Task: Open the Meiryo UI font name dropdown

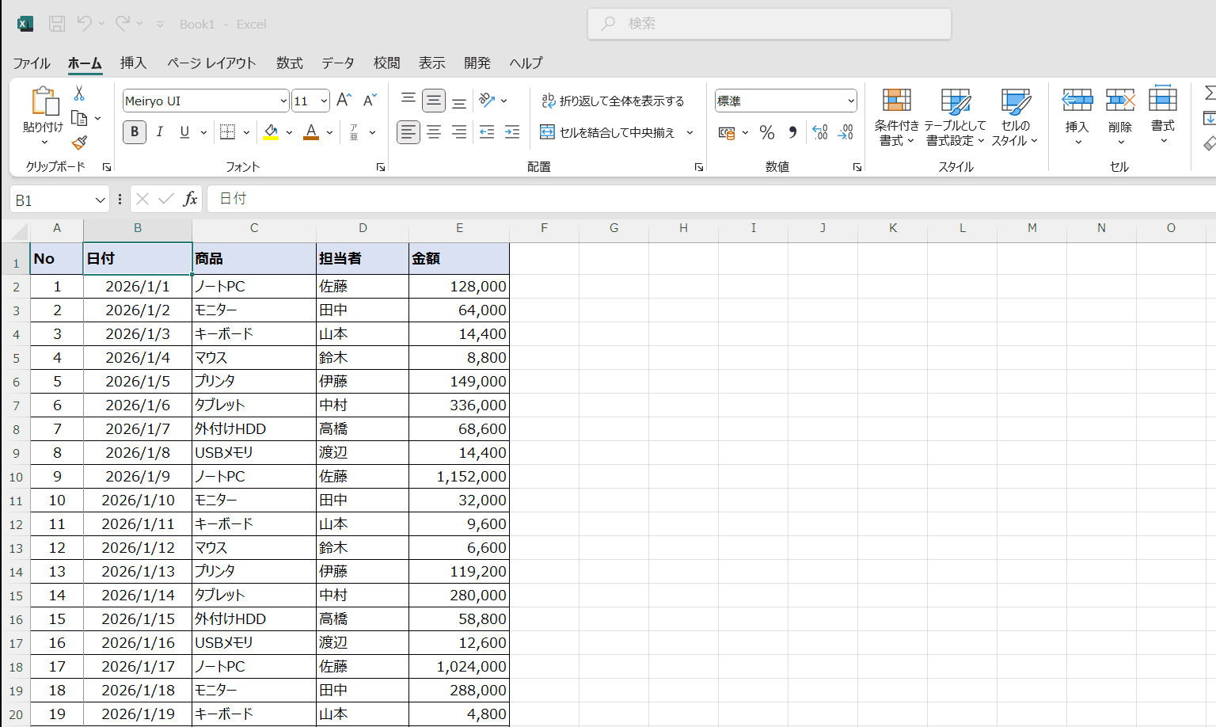Action: click(283, 101)
